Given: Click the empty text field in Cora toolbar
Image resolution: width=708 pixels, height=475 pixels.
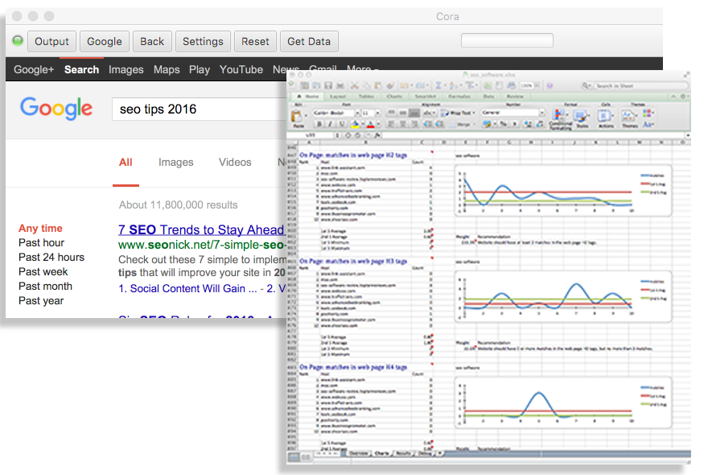Looking at the screenshot, I should [x=507, y=41].
